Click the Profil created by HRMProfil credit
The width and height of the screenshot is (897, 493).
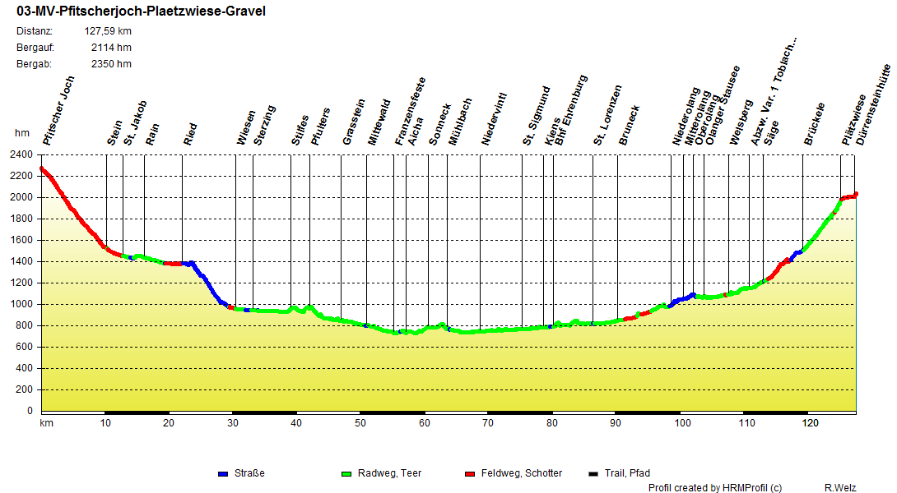(x=715, y=486)
